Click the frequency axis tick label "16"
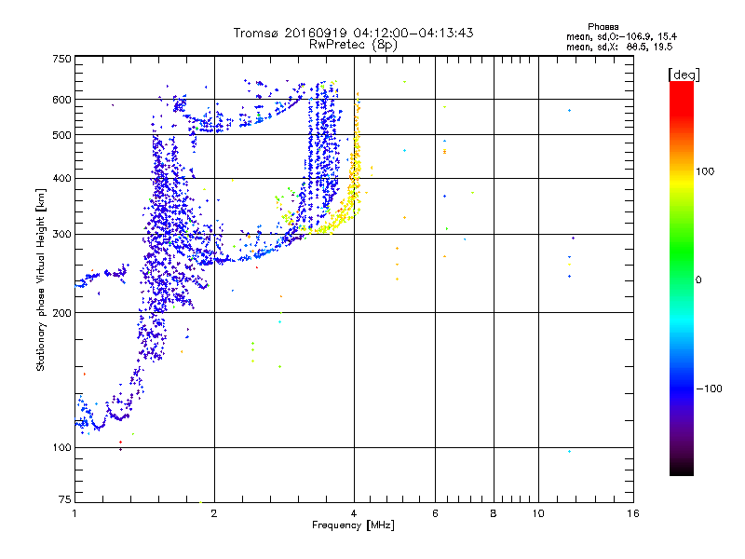Viewport: 745px width, 559px height. 633,513
